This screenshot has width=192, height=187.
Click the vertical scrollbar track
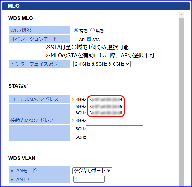tap(181, 100)
